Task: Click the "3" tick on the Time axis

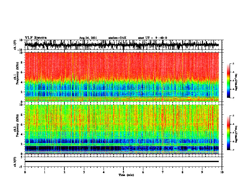Action: [x=84, y=172]
